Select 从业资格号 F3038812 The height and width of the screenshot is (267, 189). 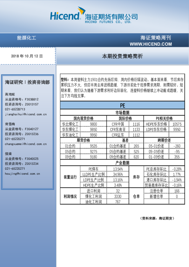pos(22,99)
